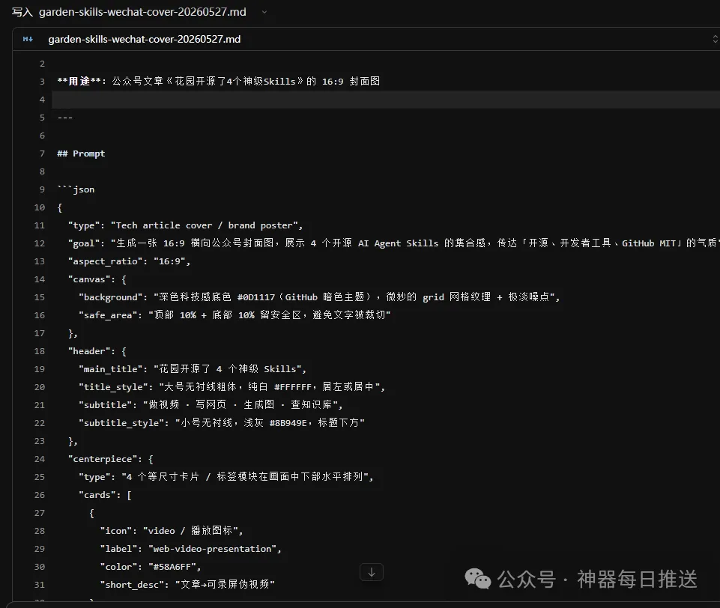Click line number 24 in the gutter

(x=40, y=459)
